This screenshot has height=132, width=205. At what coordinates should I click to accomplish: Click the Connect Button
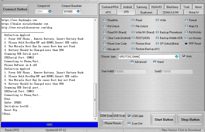[15, 9]
